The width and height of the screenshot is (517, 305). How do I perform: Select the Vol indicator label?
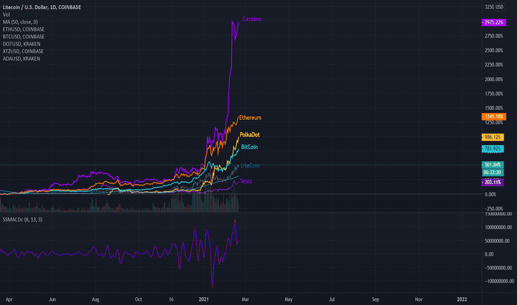6,14
